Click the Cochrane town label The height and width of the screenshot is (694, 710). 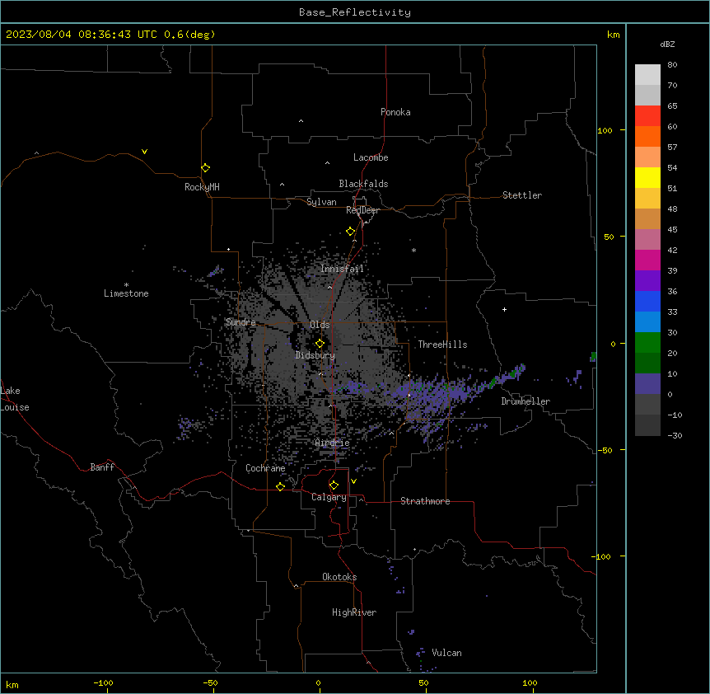(265, 468)
